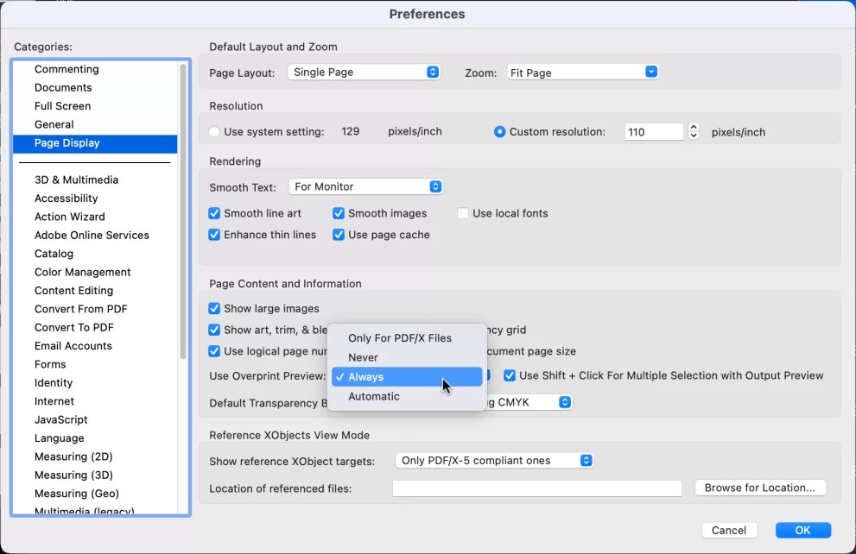The width and height of the screenshot is (856, 554).
Task: Click the custom resolution stepper arrows
Action: (692, 131)
